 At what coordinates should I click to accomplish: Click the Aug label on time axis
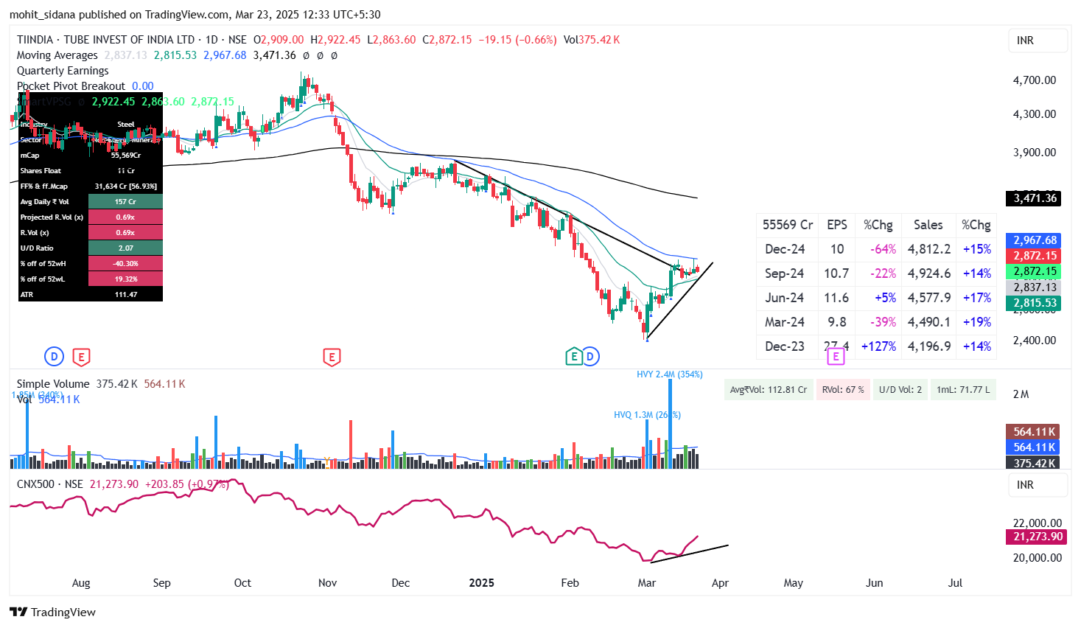coord(81,583)
